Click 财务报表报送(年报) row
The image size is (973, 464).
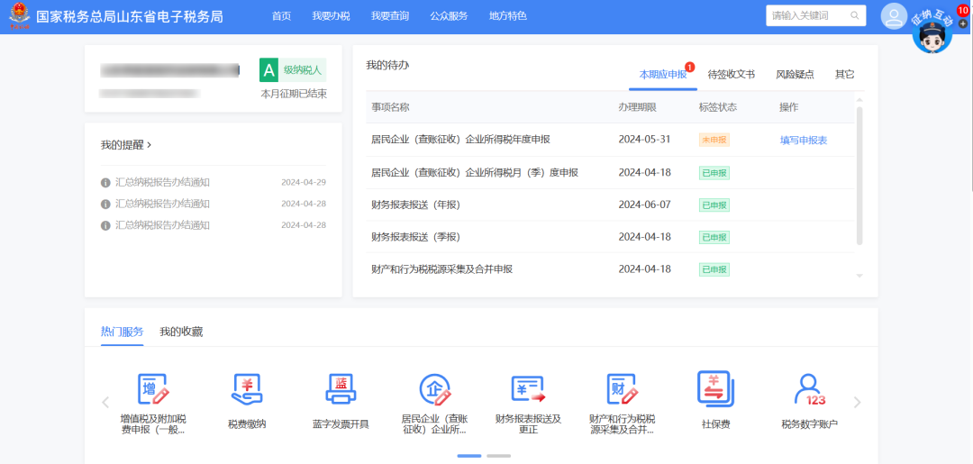[x=609, y=205]
